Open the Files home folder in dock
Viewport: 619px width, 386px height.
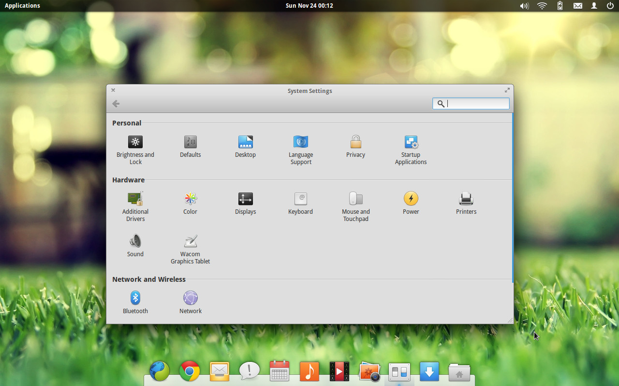click(459, 372)
